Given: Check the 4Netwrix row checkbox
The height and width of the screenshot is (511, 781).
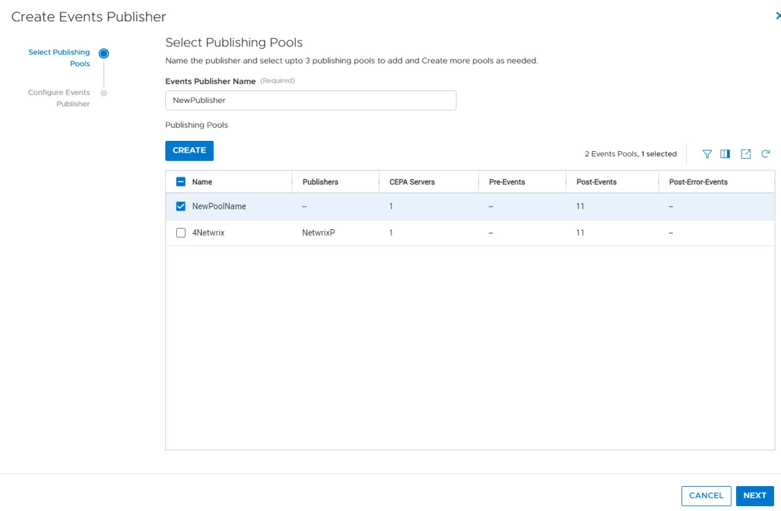Looking at the screenshot, I should (x=181, y=233).
